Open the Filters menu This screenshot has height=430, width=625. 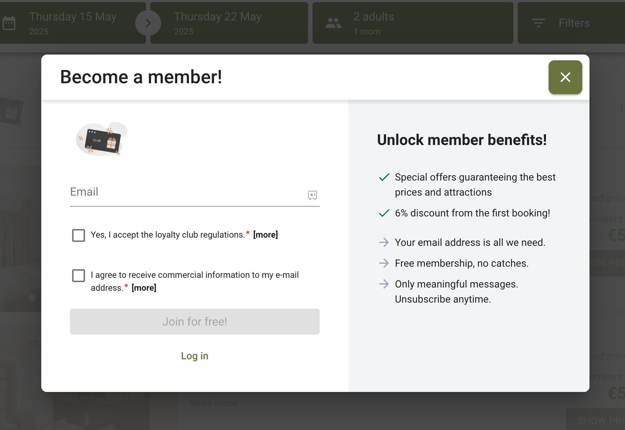click(574, 23)
